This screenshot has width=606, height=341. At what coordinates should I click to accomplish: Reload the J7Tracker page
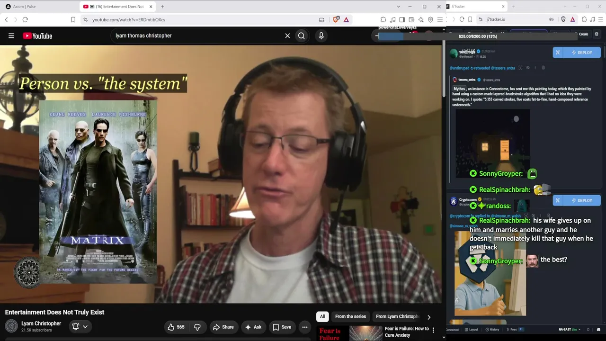462,19
